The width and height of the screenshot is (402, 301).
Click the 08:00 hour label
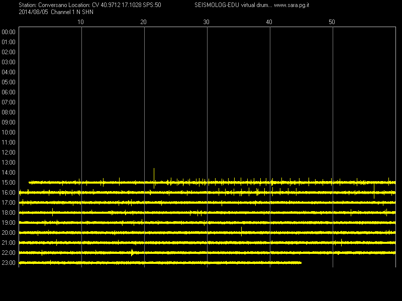[x=9, y=112]
